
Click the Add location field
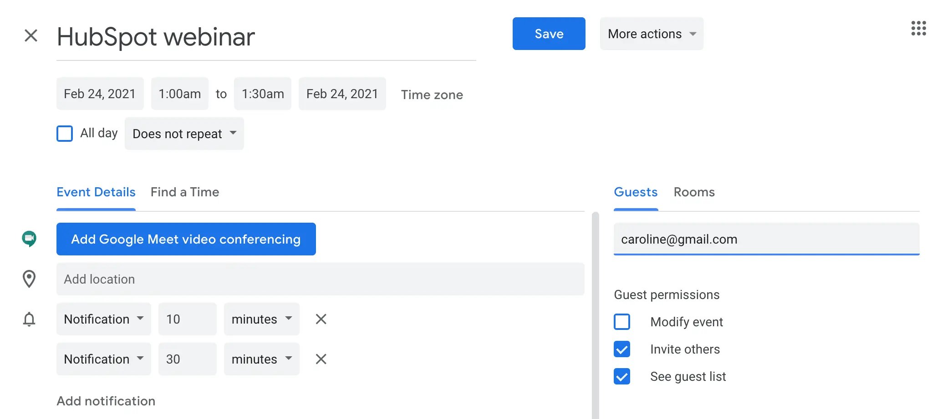(x=320, y=279)
